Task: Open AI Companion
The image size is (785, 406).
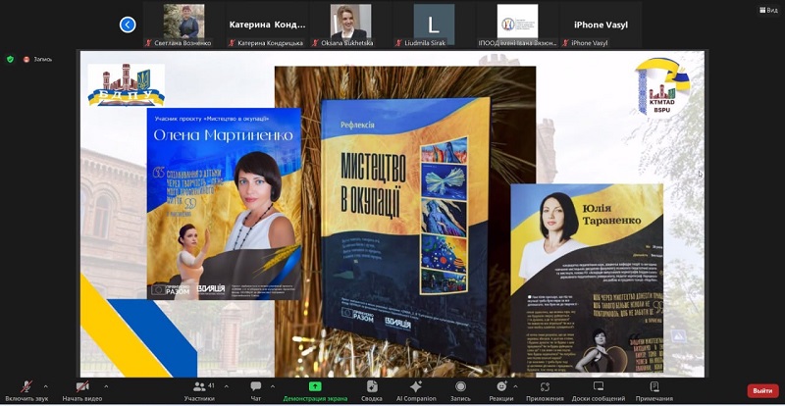Action: tap(416, 391)
